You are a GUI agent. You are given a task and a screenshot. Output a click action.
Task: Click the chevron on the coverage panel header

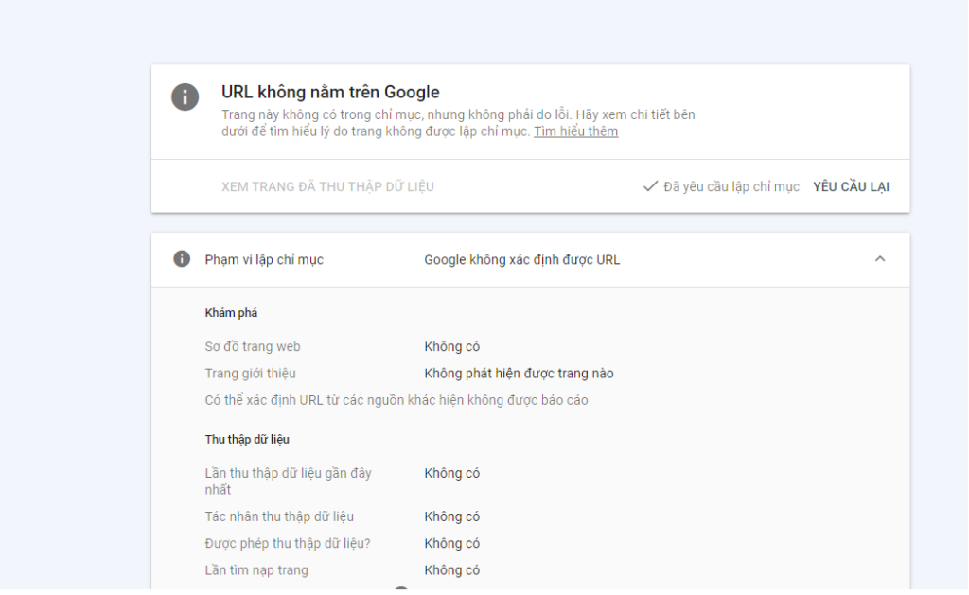pos(881,258)
